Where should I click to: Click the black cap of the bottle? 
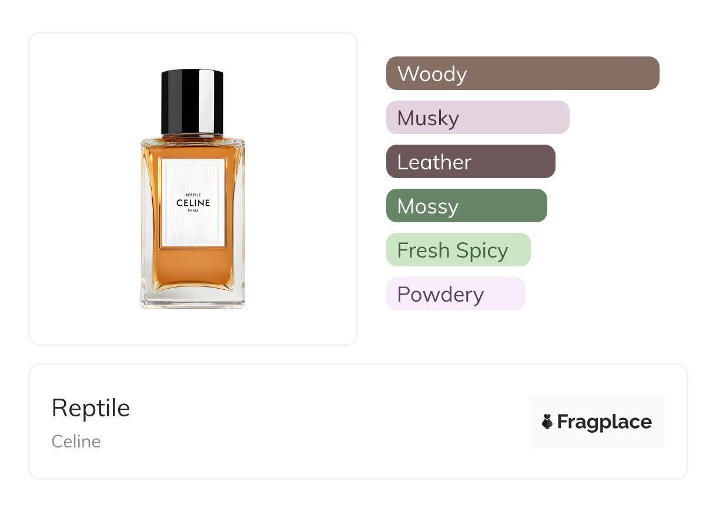[x=175, y=102]
